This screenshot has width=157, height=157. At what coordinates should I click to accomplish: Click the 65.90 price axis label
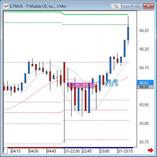tap(144, 105)
